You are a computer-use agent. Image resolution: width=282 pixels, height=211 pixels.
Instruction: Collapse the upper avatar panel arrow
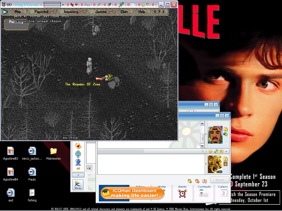tap(206, 134)
